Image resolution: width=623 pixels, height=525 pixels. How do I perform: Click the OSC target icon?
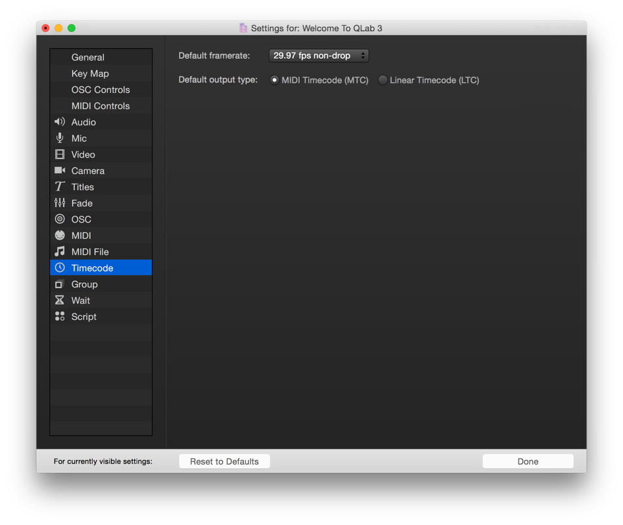pyautogui.click(x=60, y=219)
